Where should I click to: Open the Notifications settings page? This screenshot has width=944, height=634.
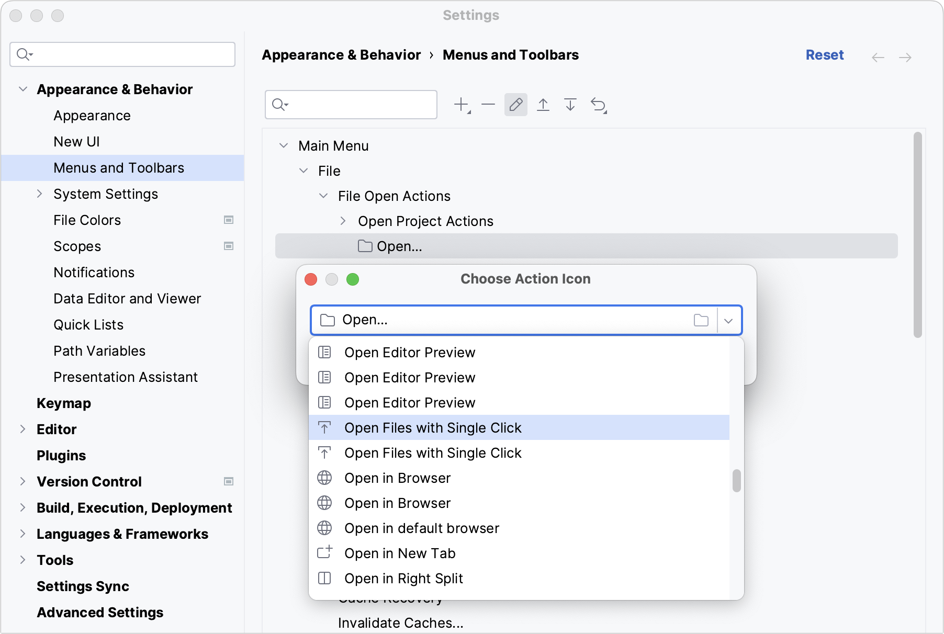(94, 273)
